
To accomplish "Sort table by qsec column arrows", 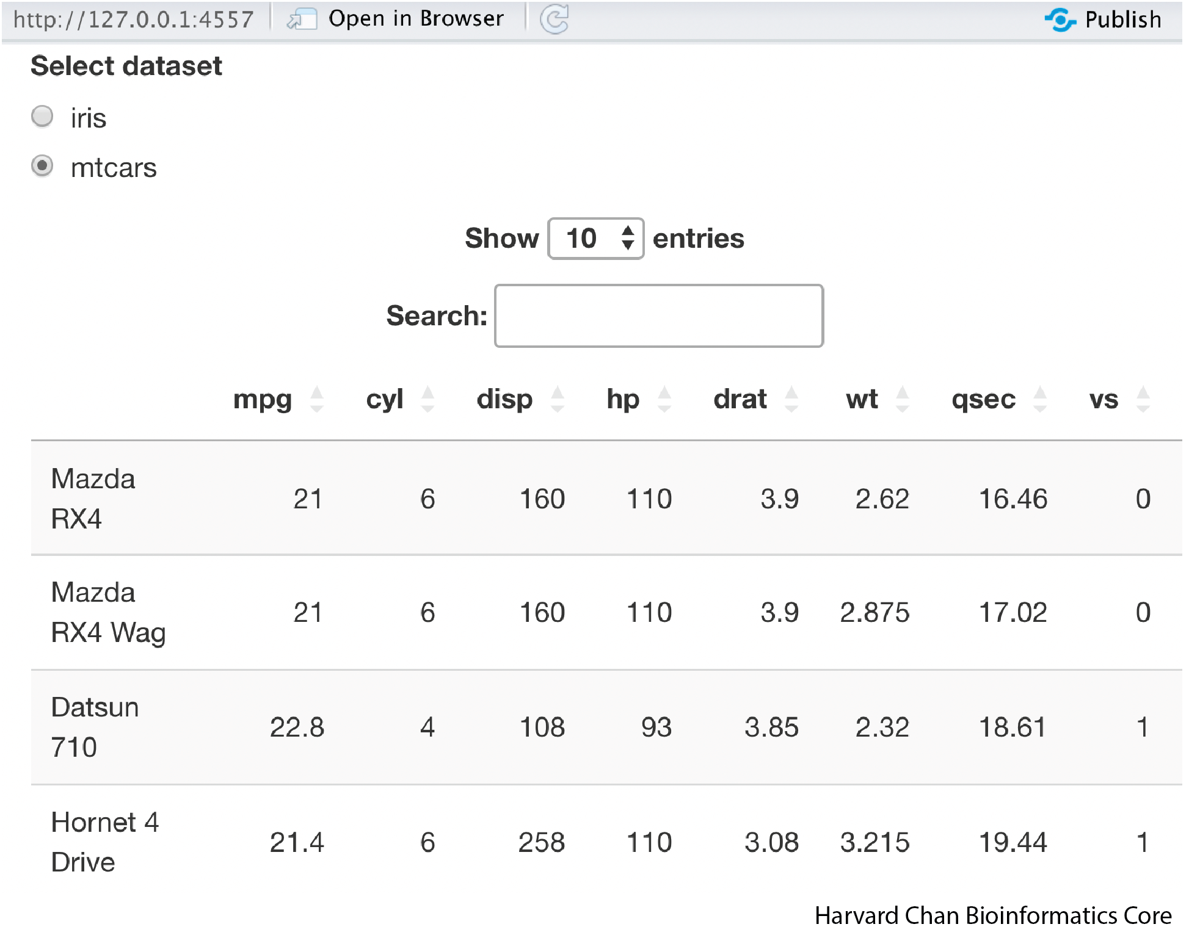I will [1040, 400].
